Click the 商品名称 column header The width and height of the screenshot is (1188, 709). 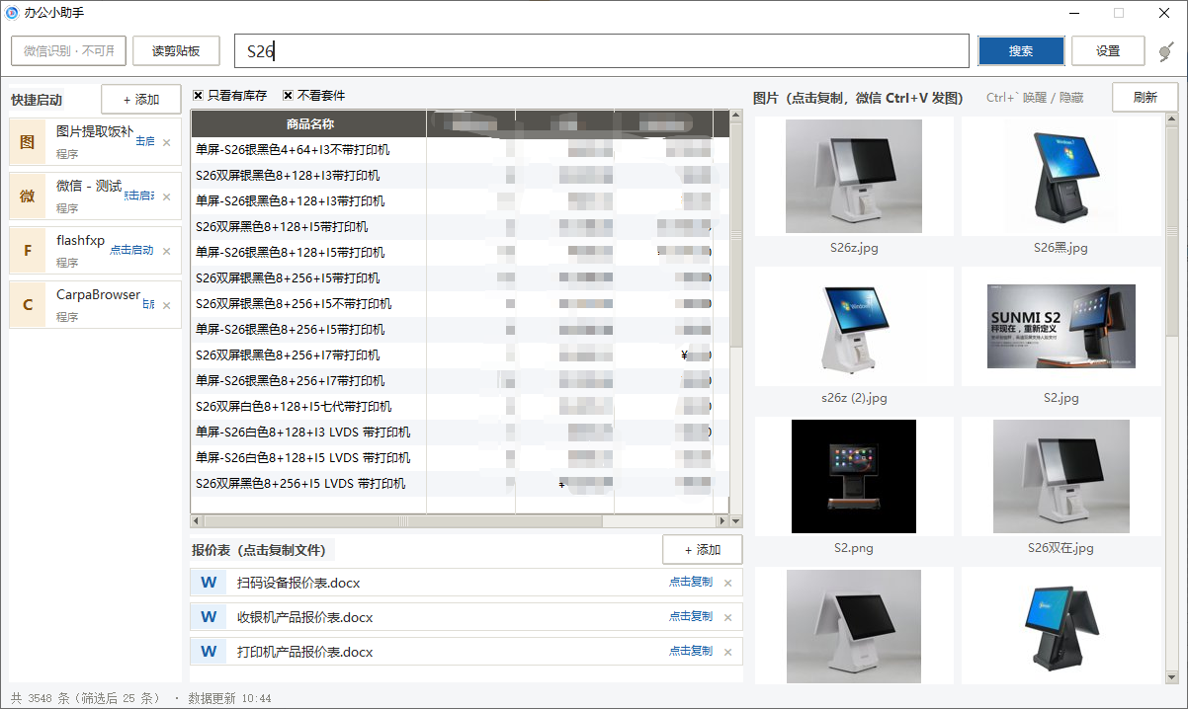point(309,123)
